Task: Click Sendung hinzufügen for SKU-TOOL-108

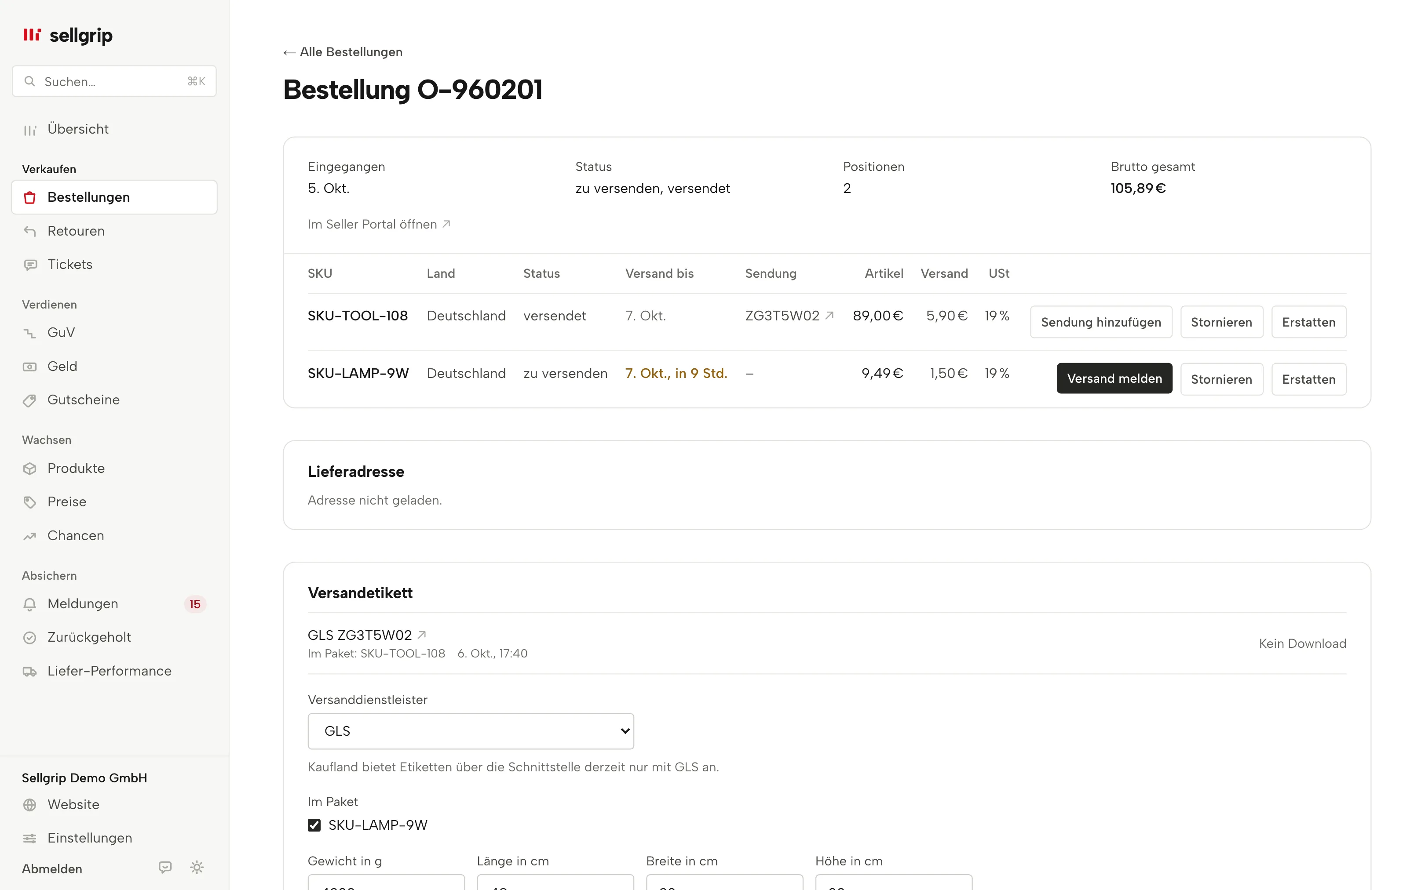Action: coord(1100,322)
